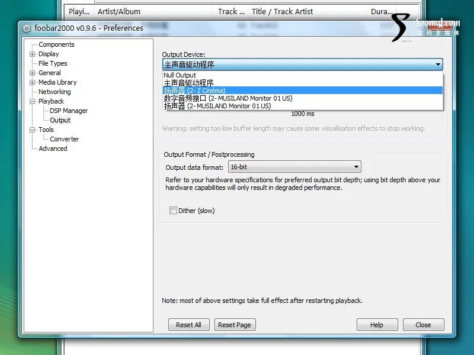Image resolution: width=474 pixels, height=355 pixels.
Task: Expand the Media Library tree node
Action: point(32,82)
